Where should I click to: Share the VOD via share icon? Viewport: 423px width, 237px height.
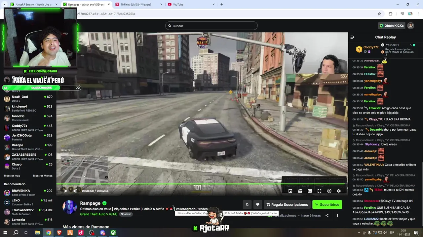327,216
